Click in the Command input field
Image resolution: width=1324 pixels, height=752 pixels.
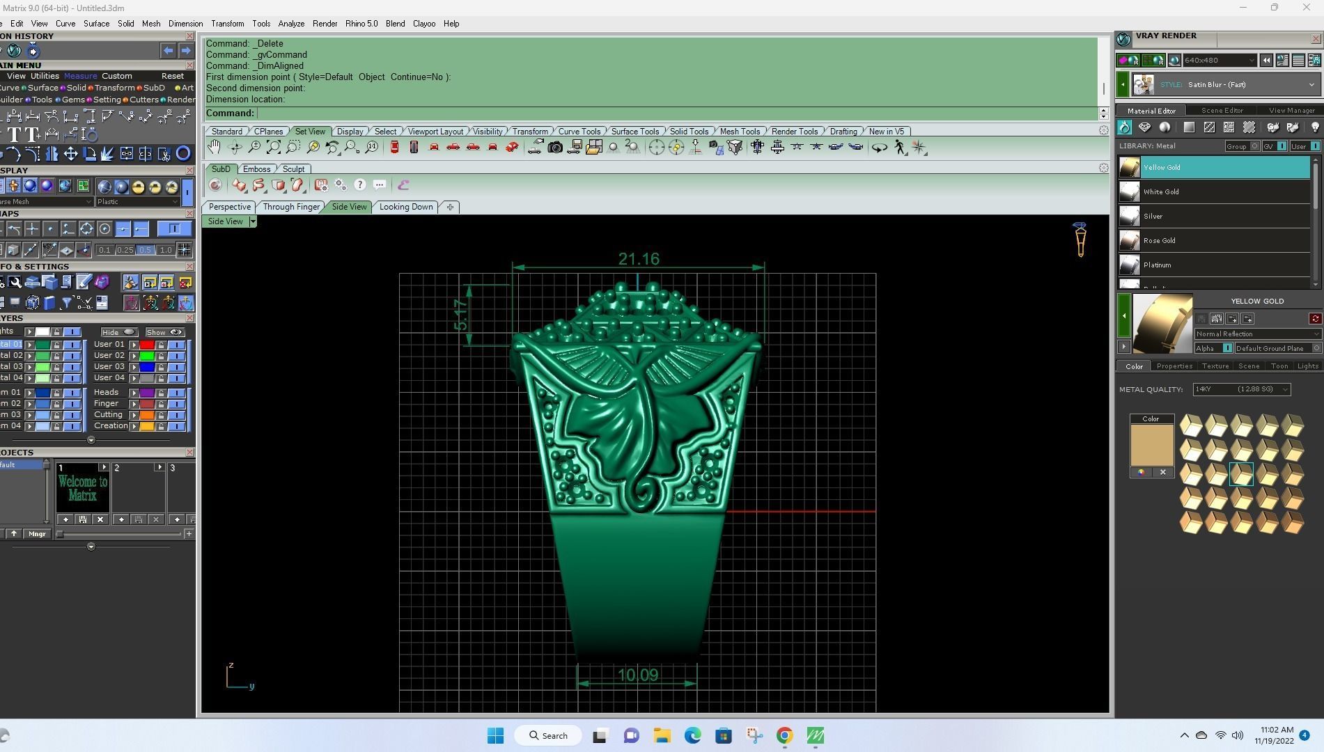pyautogui.click(x=676, y=113)
